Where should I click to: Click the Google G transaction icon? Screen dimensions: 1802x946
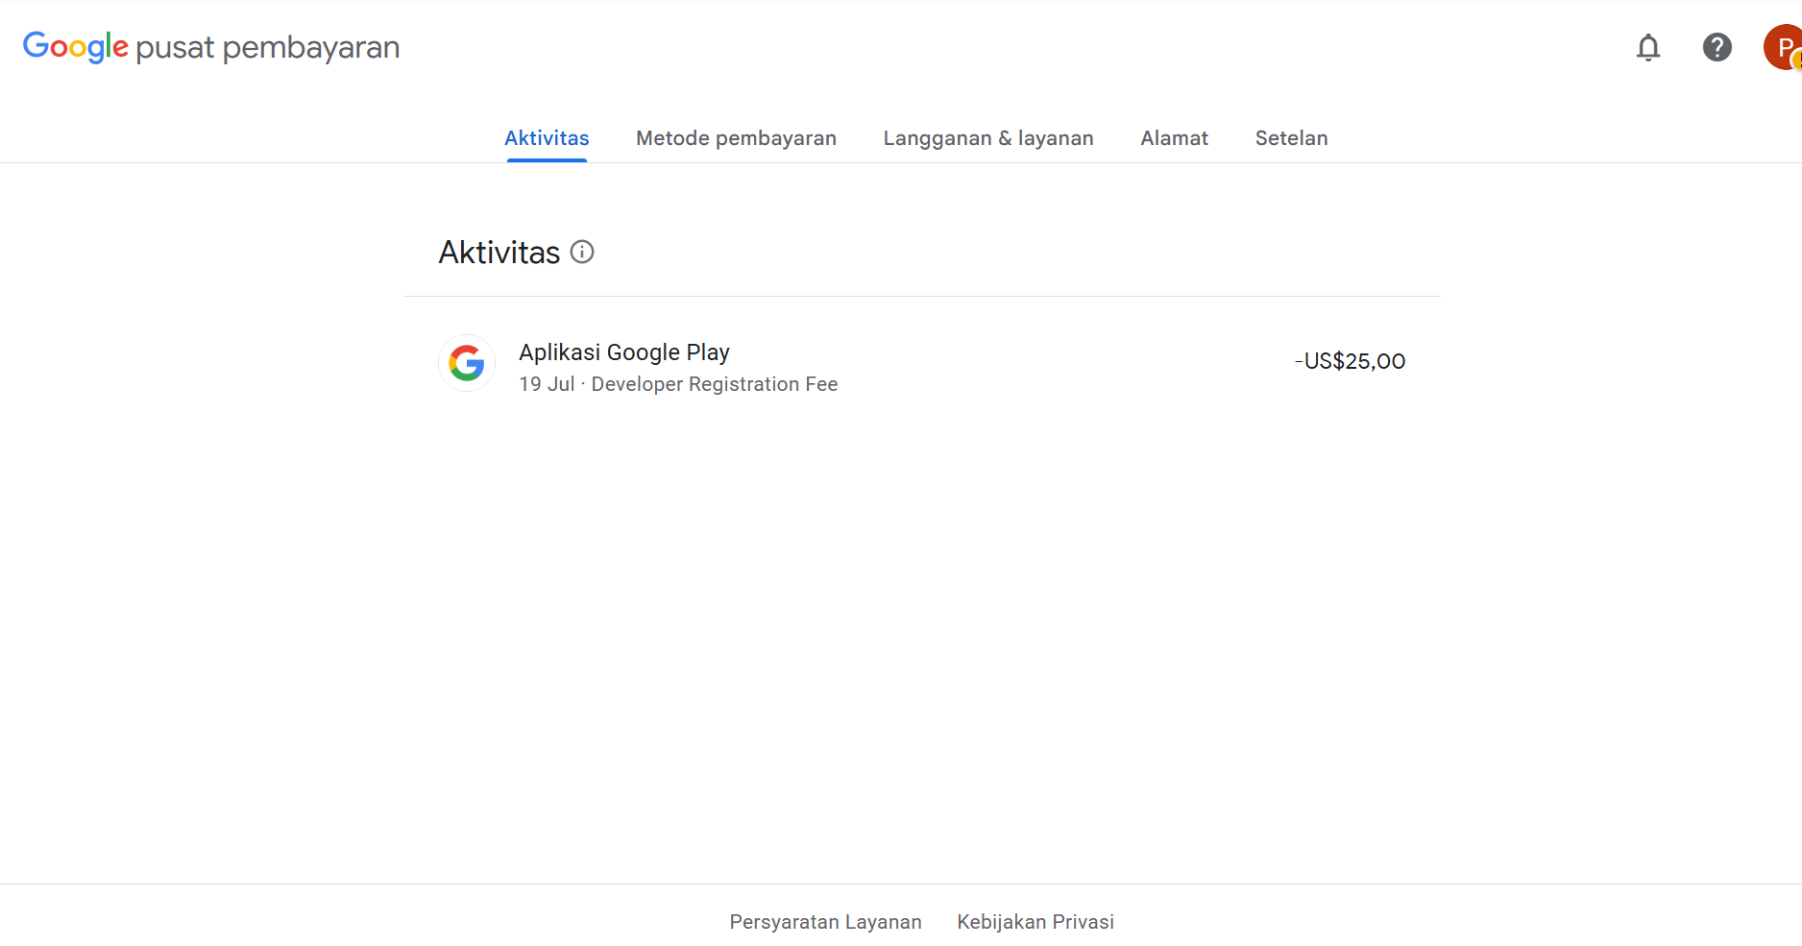467,363
